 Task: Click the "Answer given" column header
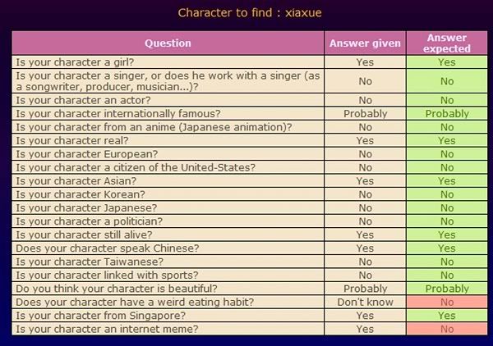point(365,43)
